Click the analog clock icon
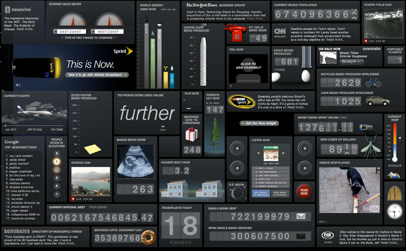This screenshot has height=251, width=406. pyautogui.click(x=395, y=211)
